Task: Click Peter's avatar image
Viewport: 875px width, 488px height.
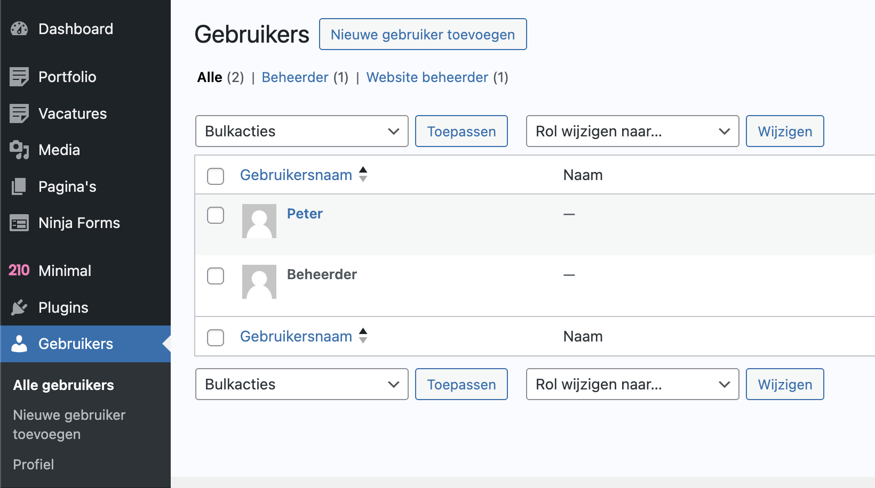Action: 259,221
